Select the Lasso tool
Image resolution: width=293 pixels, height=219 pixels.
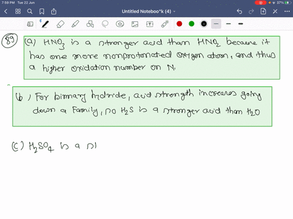(105, 24)
